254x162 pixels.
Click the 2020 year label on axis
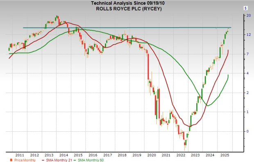click(x=152, y=155)
